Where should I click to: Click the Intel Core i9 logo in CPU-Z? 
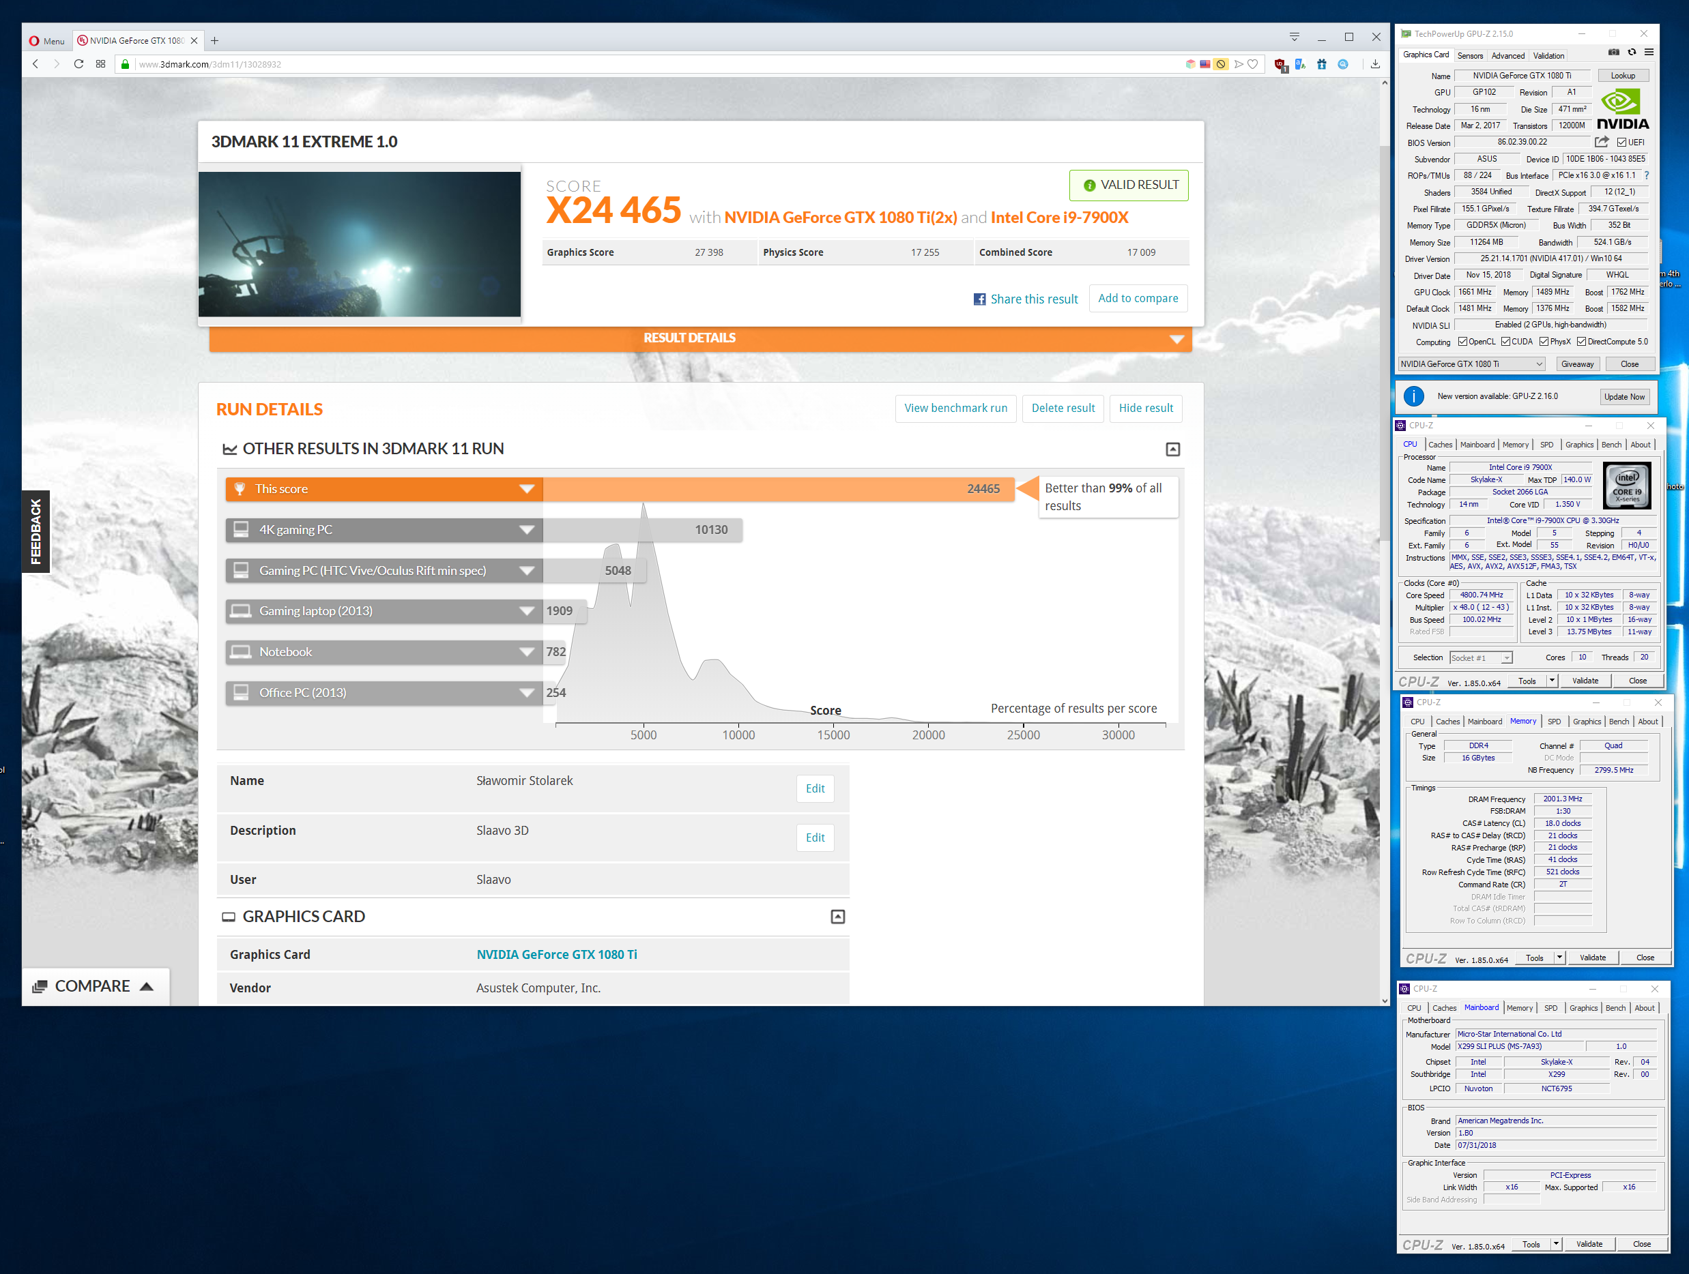click(1626, 486)
